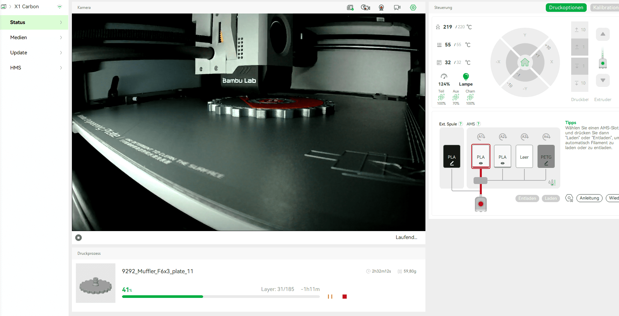Select AMS slot A1 PLA
619x316 pixels.
pos(481,156)
